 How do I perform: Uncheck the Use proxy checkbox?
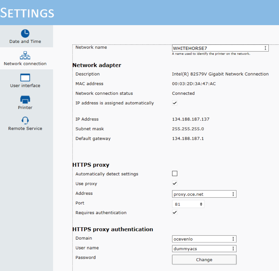(175, 183)
